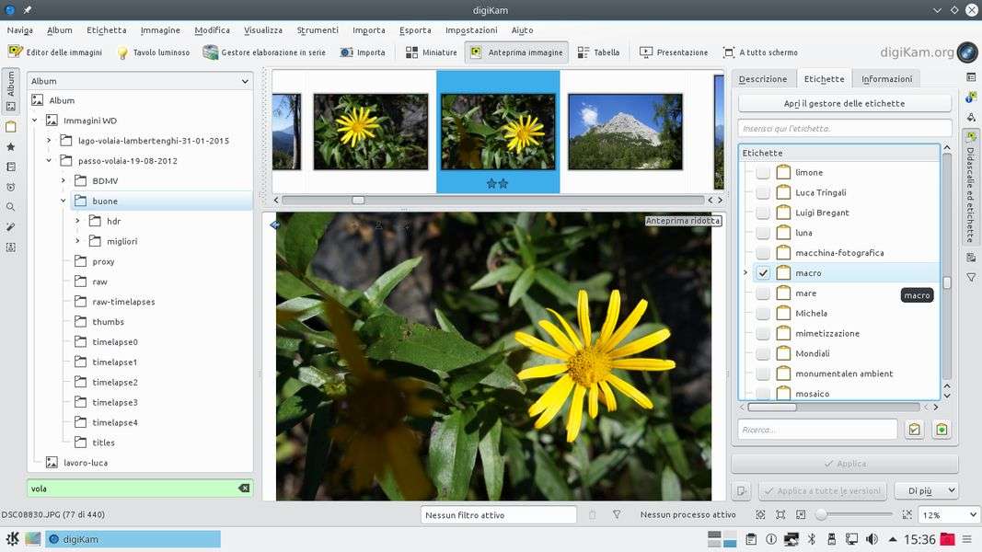Select the mountain landscape thumbnail
This screenshot has width=982, height=552.
[625, 132]
